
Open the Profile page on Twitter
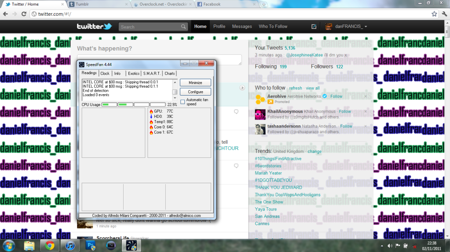pyautogui.click(x=219, y=26)
